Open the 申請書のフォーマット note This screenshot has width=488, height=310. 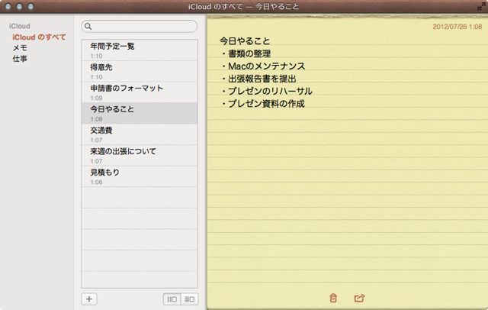point(140,92)
